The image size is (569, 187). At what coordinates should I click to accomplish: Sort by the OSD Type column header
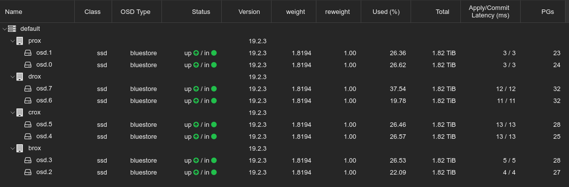click(x=137, y=11)
